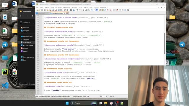
Task: Open Find with the binoculars icon
Action: click(71, 10)
